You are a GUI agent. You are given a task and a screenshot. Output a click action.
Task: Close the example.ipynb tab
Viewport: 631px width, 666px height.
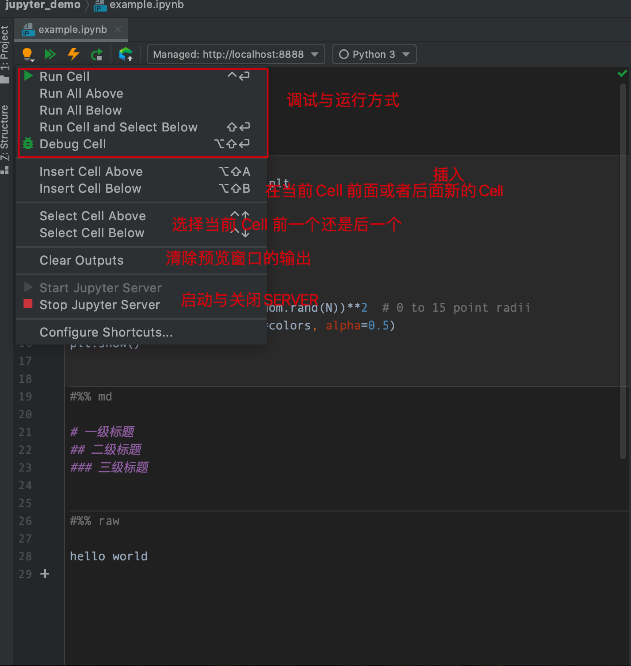[118, 29]
